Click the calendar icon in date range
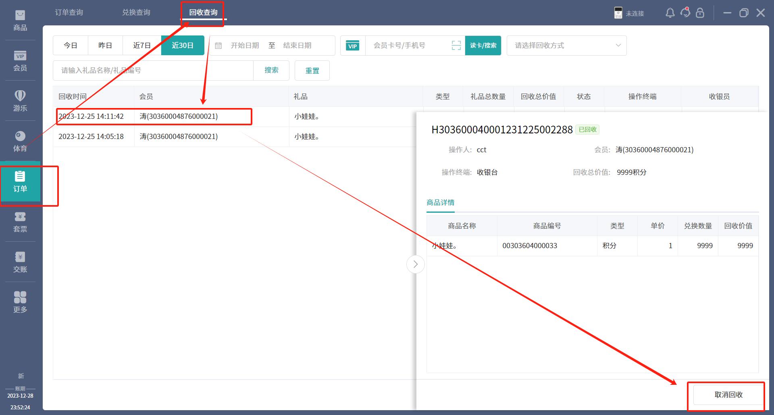 [x=218, y=46]
